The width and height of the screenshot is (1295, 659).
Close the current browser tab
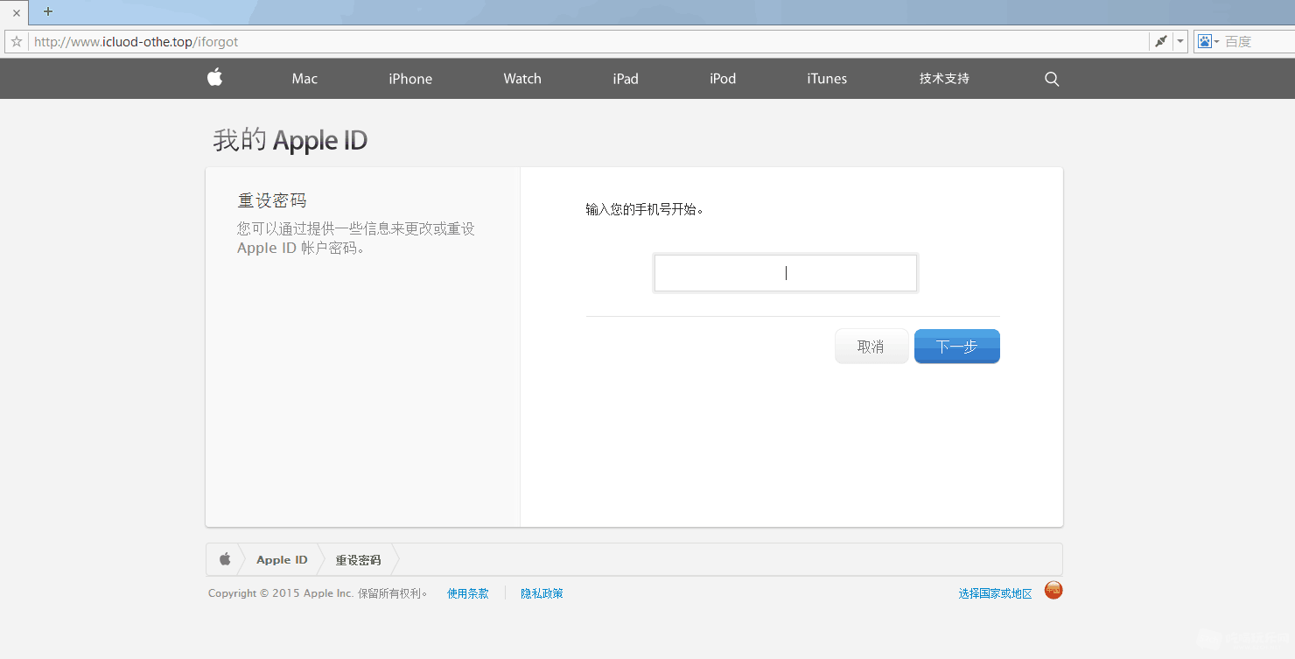(16, 12)
